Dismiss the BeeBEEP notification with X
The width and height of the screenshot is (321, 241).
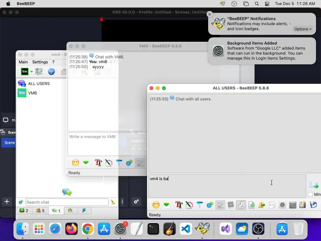point(209,14)
